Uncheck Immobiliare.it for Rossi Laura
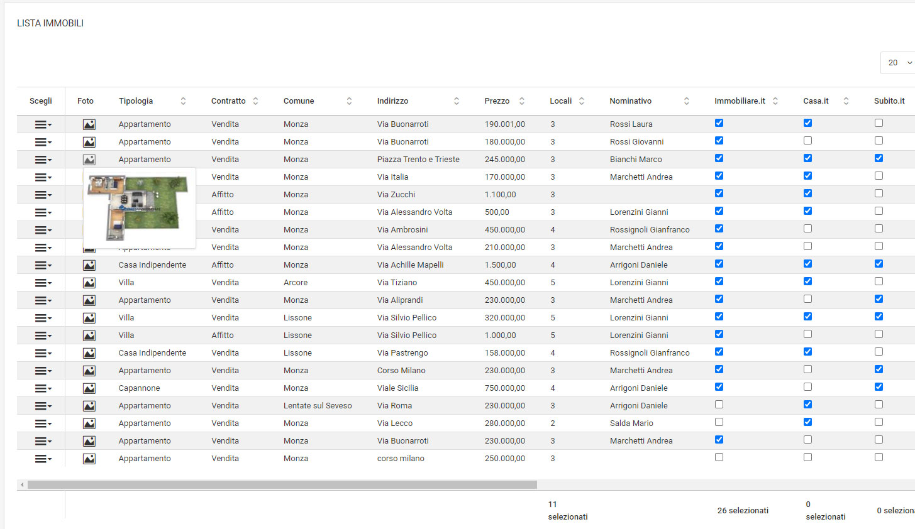Image resolution: width=915 pixels, height=529 pixels. (719, 123)
